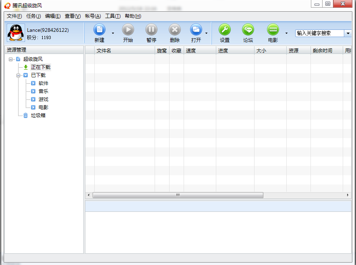Open 设置 (Settings) wrench icon
The image size is (356, 265).
[x=225, y=30]
